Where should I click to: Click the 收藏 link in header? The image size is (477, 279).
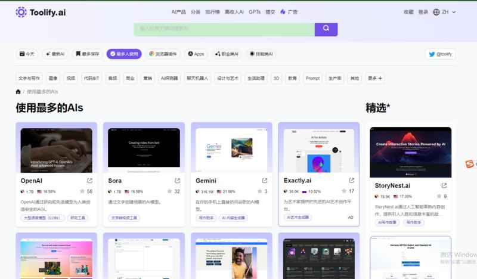pos(408,12)
